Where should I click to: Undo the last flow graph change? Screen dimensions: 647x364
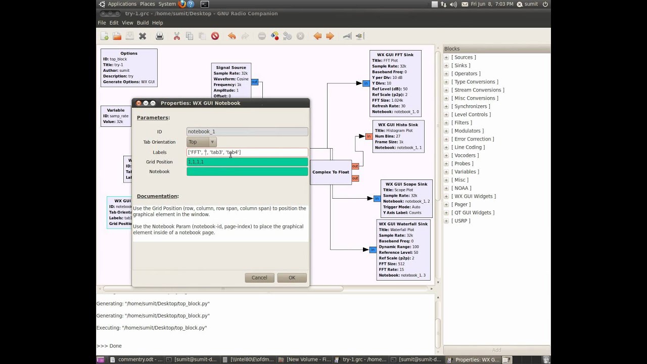coord(232,36)
